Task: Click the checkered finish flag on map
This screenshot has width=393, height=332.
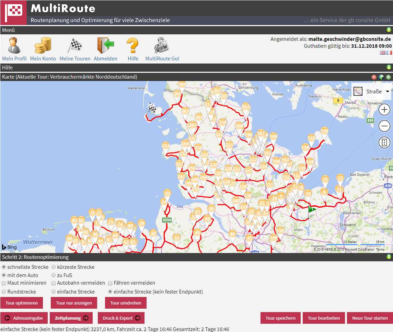Action: pyautogui.click(x=152, y=108)
